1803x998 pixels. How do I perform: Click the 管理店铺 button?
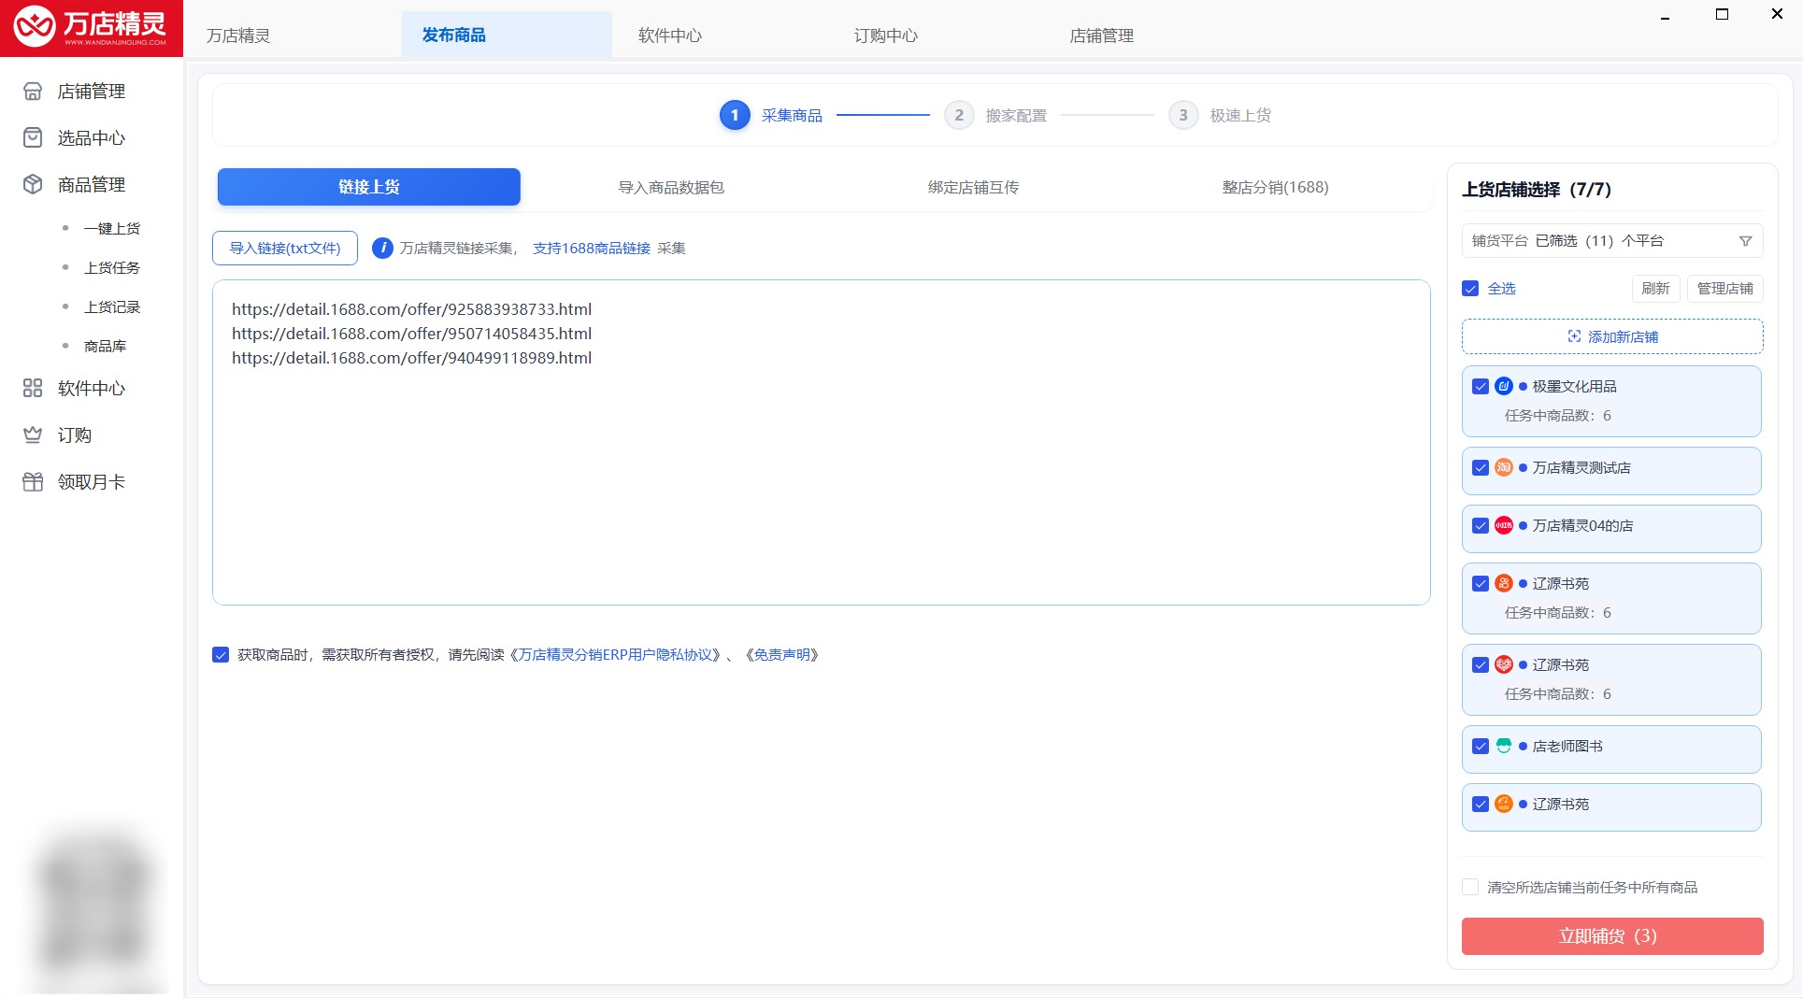tap(1724, 288)
